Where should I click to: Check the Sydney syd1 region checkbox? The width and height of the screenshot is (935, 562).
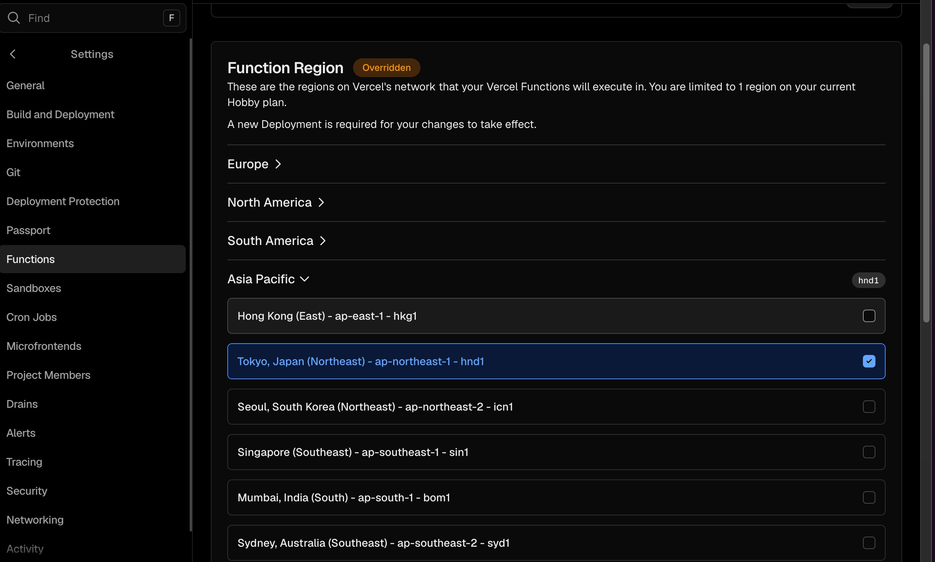869,543
